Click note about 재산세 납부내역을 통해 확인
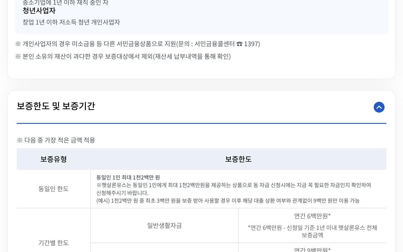Image resolution: width=403 pixels, height=252 pixels. pos(123,56)
